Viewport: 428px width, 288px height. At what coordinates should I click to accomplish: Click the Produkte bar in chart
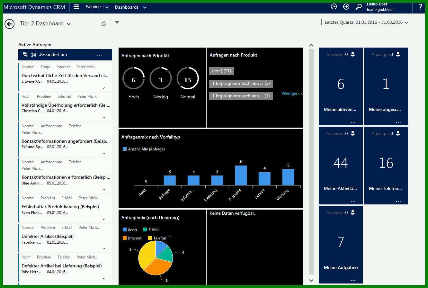click(x=241, y=175)
